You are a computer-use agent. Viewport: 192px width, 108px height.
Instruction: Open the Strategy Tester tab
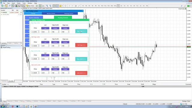coord(186,101)
